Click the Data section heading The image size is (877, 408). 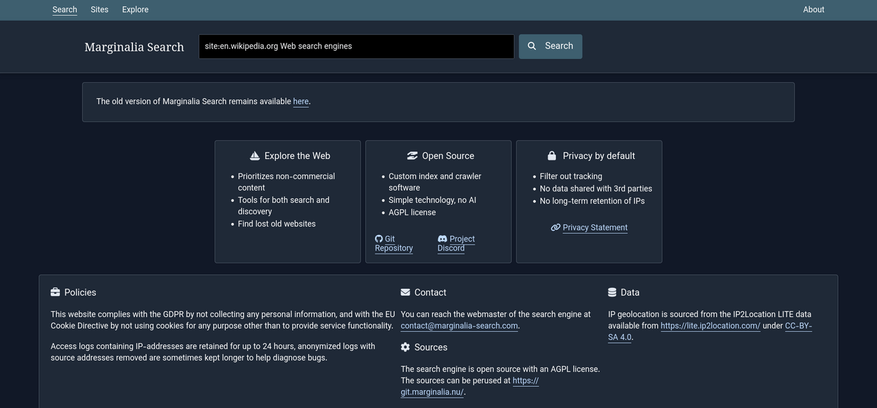pyautogui.click(x=630, y=292)
